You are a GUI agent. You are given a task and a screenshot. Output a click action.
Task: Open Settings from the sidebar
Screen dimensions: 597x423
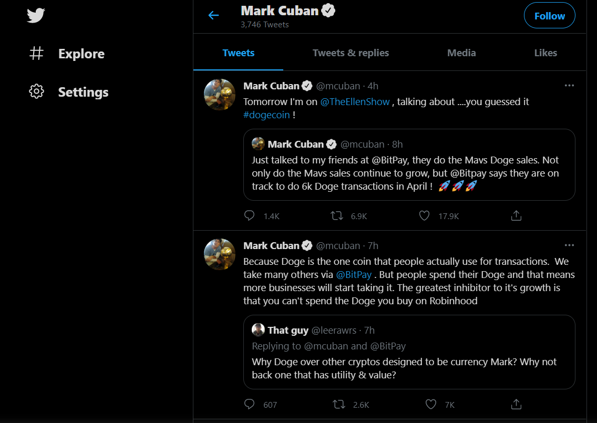[x=83, y=92]
